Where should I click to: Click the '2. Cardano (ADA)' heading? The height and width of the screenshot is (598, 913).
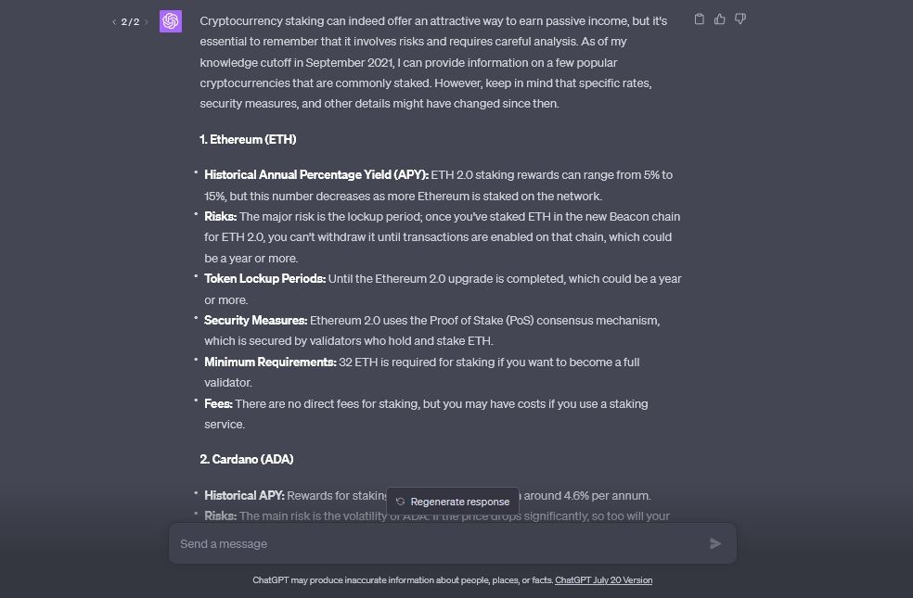247,459
